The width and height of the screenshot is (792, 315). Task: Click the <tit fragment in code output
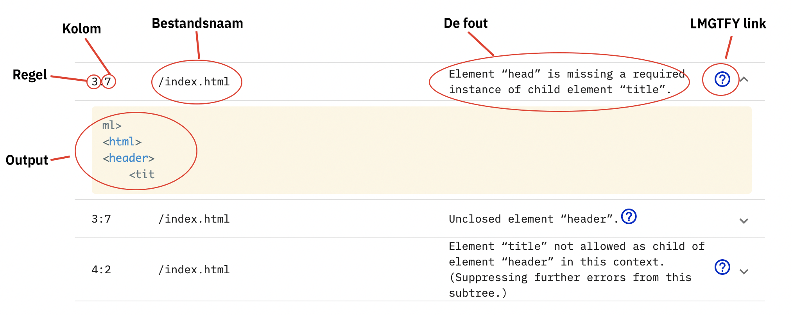point(142,175)
